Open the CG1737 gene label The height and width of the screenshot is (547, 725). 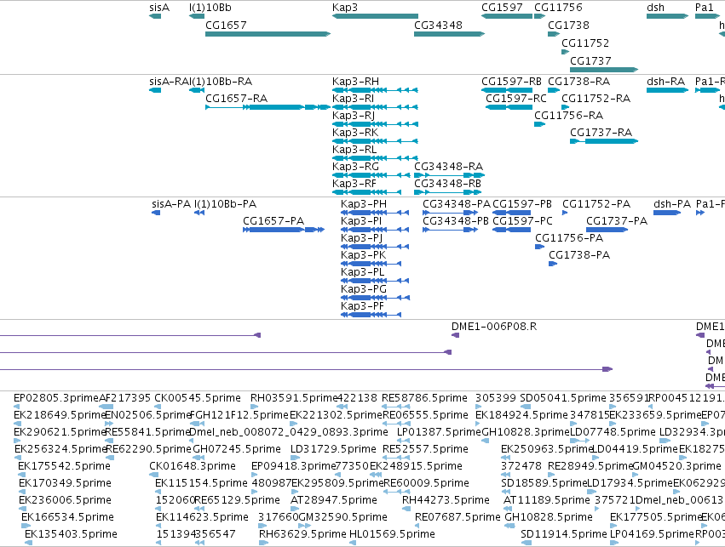(591, 61)
